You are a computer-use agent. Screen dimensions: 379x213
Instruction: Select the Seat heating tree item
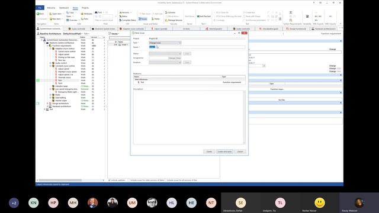click(x=60, y=98)
